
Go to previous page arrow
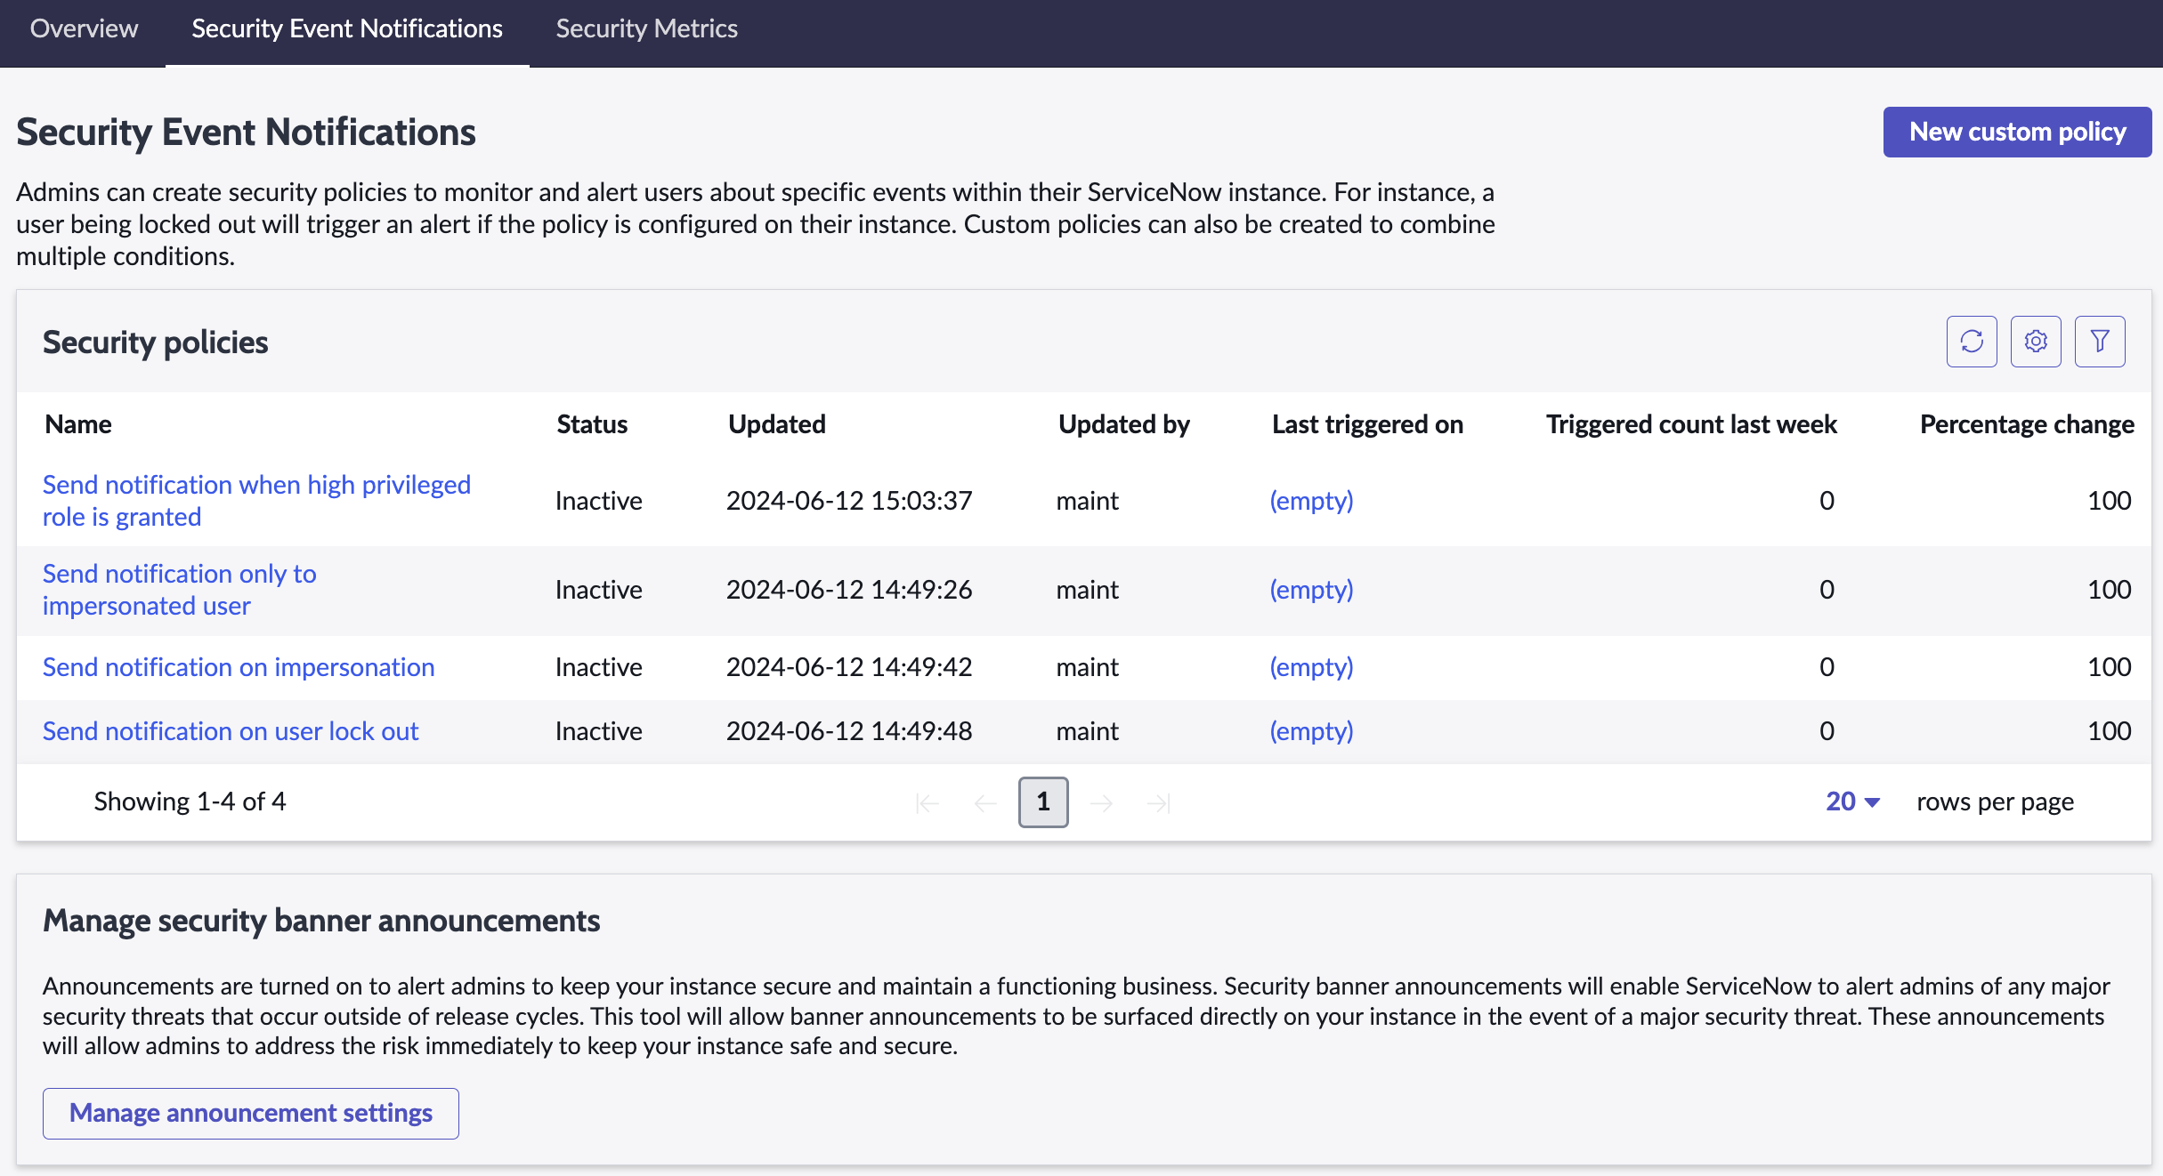pyautogui.click(x=985, y=803)
